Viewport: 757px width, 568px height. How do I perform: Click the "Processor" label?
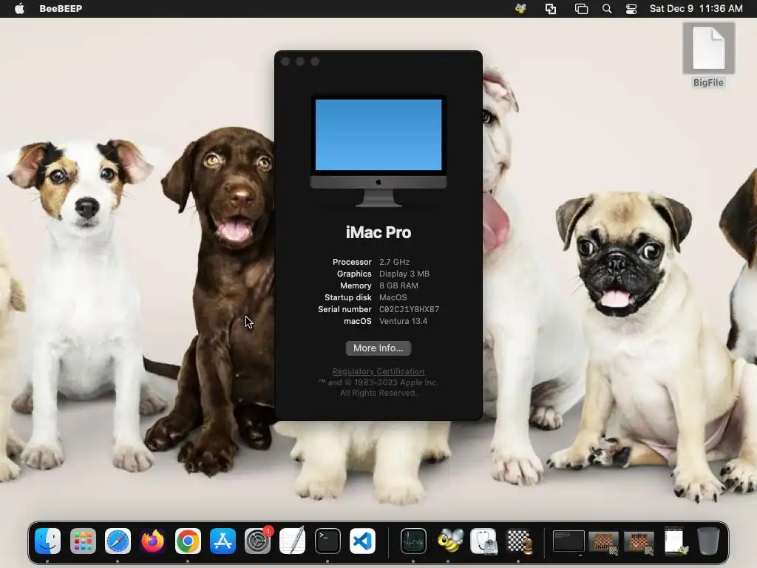pos(352,262)
